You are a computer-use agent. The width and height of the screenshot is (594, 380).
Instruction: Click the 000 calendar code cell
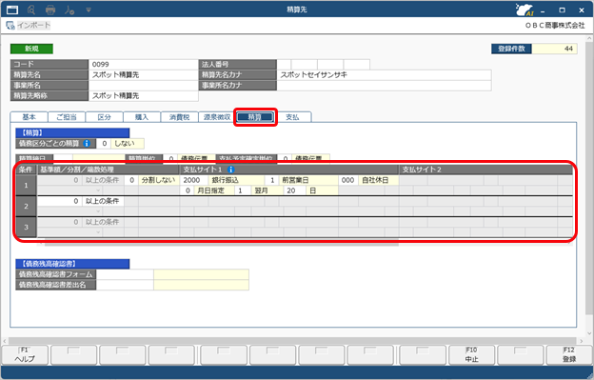coord(348,180)
